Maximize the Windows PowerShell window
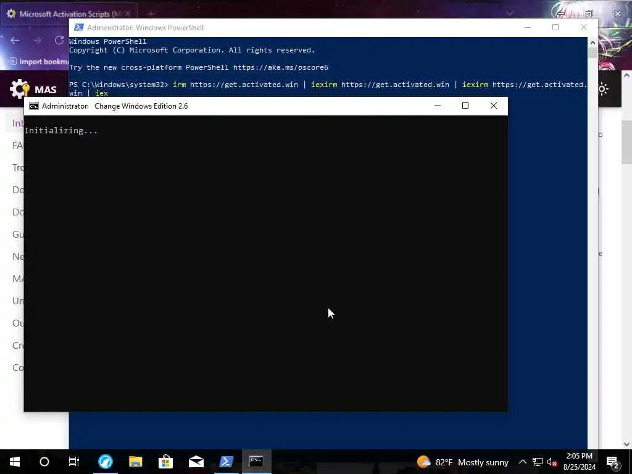 (555, 27)
